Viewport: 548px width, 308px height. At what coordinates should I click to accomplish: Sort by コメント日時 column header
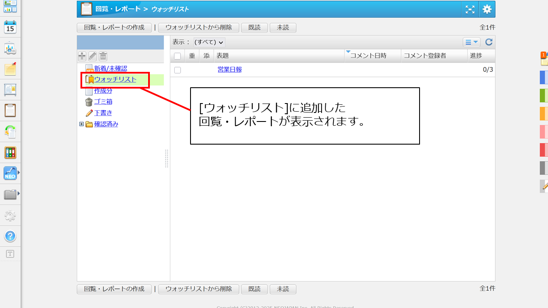click(x=368, y=56)
